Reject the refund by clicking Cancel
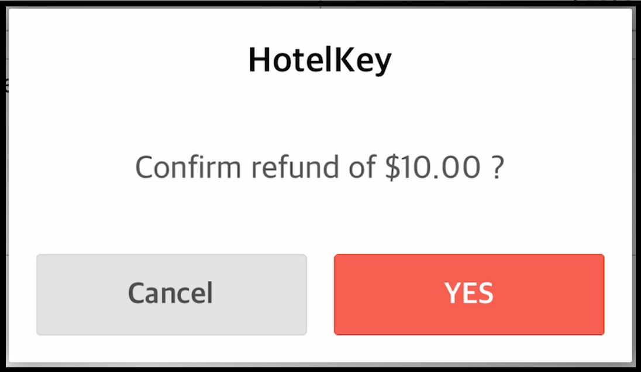641x372 pixels. [x=171, y=294]
